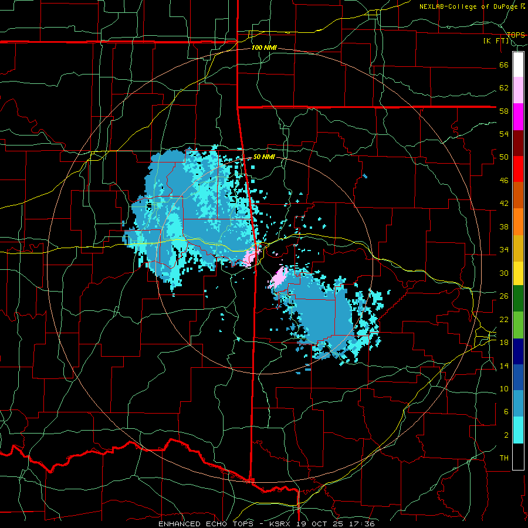Click the NEXLAB-College of DuPage label
Viewport: 528px width, 528px height.
point(468,6)
